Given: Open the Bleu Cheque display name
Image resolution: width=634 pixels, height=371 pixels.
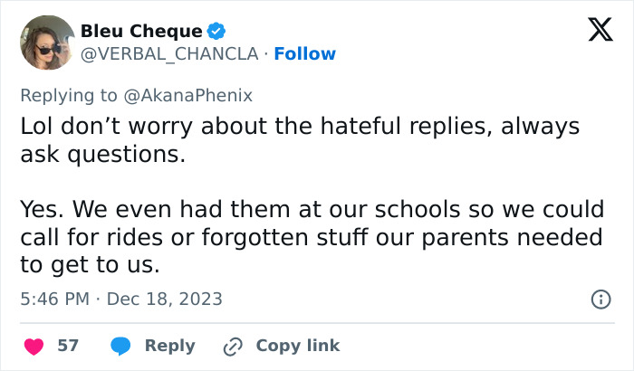Looking at the screenshot, I should point(141,31).
